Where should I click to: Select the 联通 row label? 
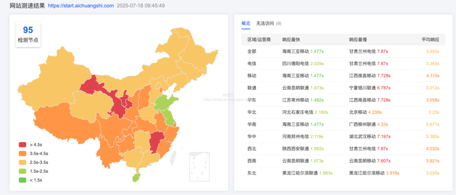tap(252, 88)
